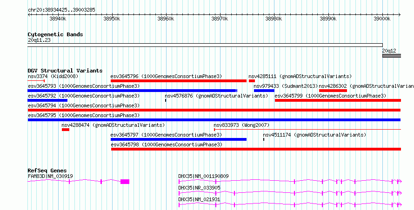Click the gray 20q12 band bar

point(392,56)
